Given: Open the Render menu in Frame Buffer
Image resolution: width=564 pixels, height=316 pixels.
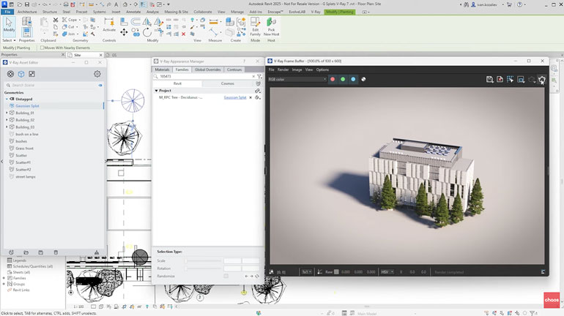Looking at the screenshot, I should coord(283,70).
